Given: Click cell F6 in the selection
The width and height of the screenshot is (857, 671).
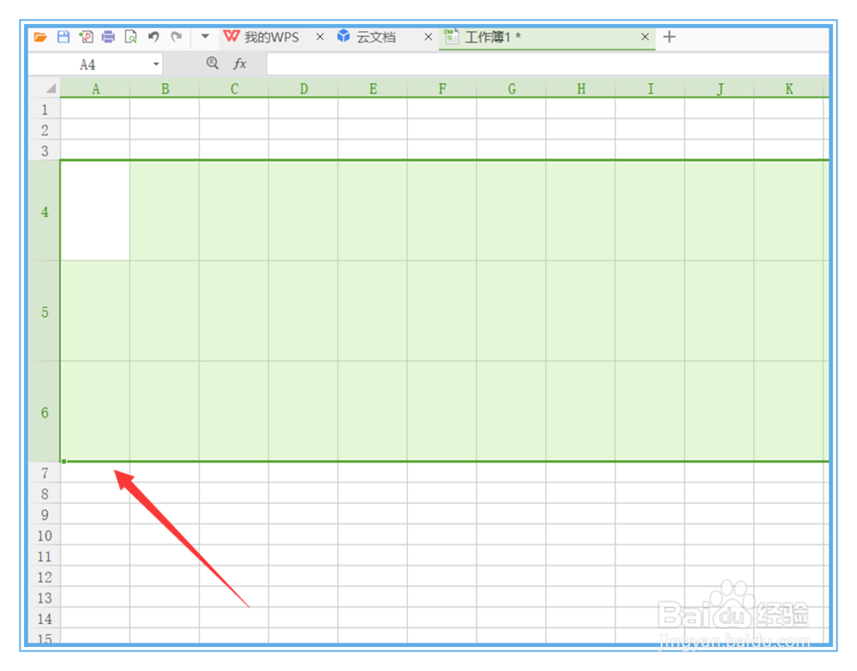Looking at the screenshot, I should click(442, 411).
